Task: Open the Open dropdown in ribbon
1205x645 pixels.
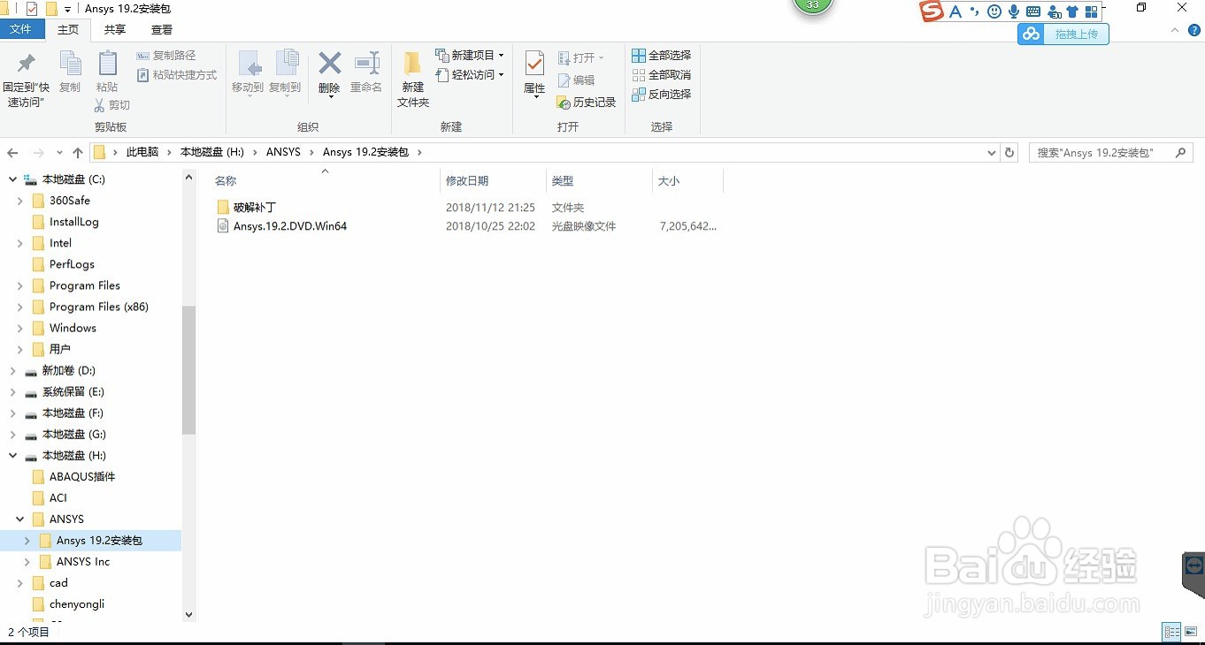Action: 581,58
